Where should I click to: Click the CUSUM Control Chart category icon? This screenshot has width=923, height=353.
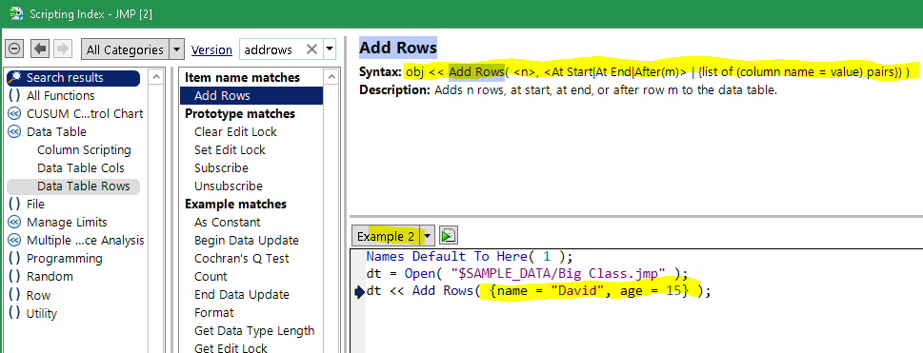point(14,113)
